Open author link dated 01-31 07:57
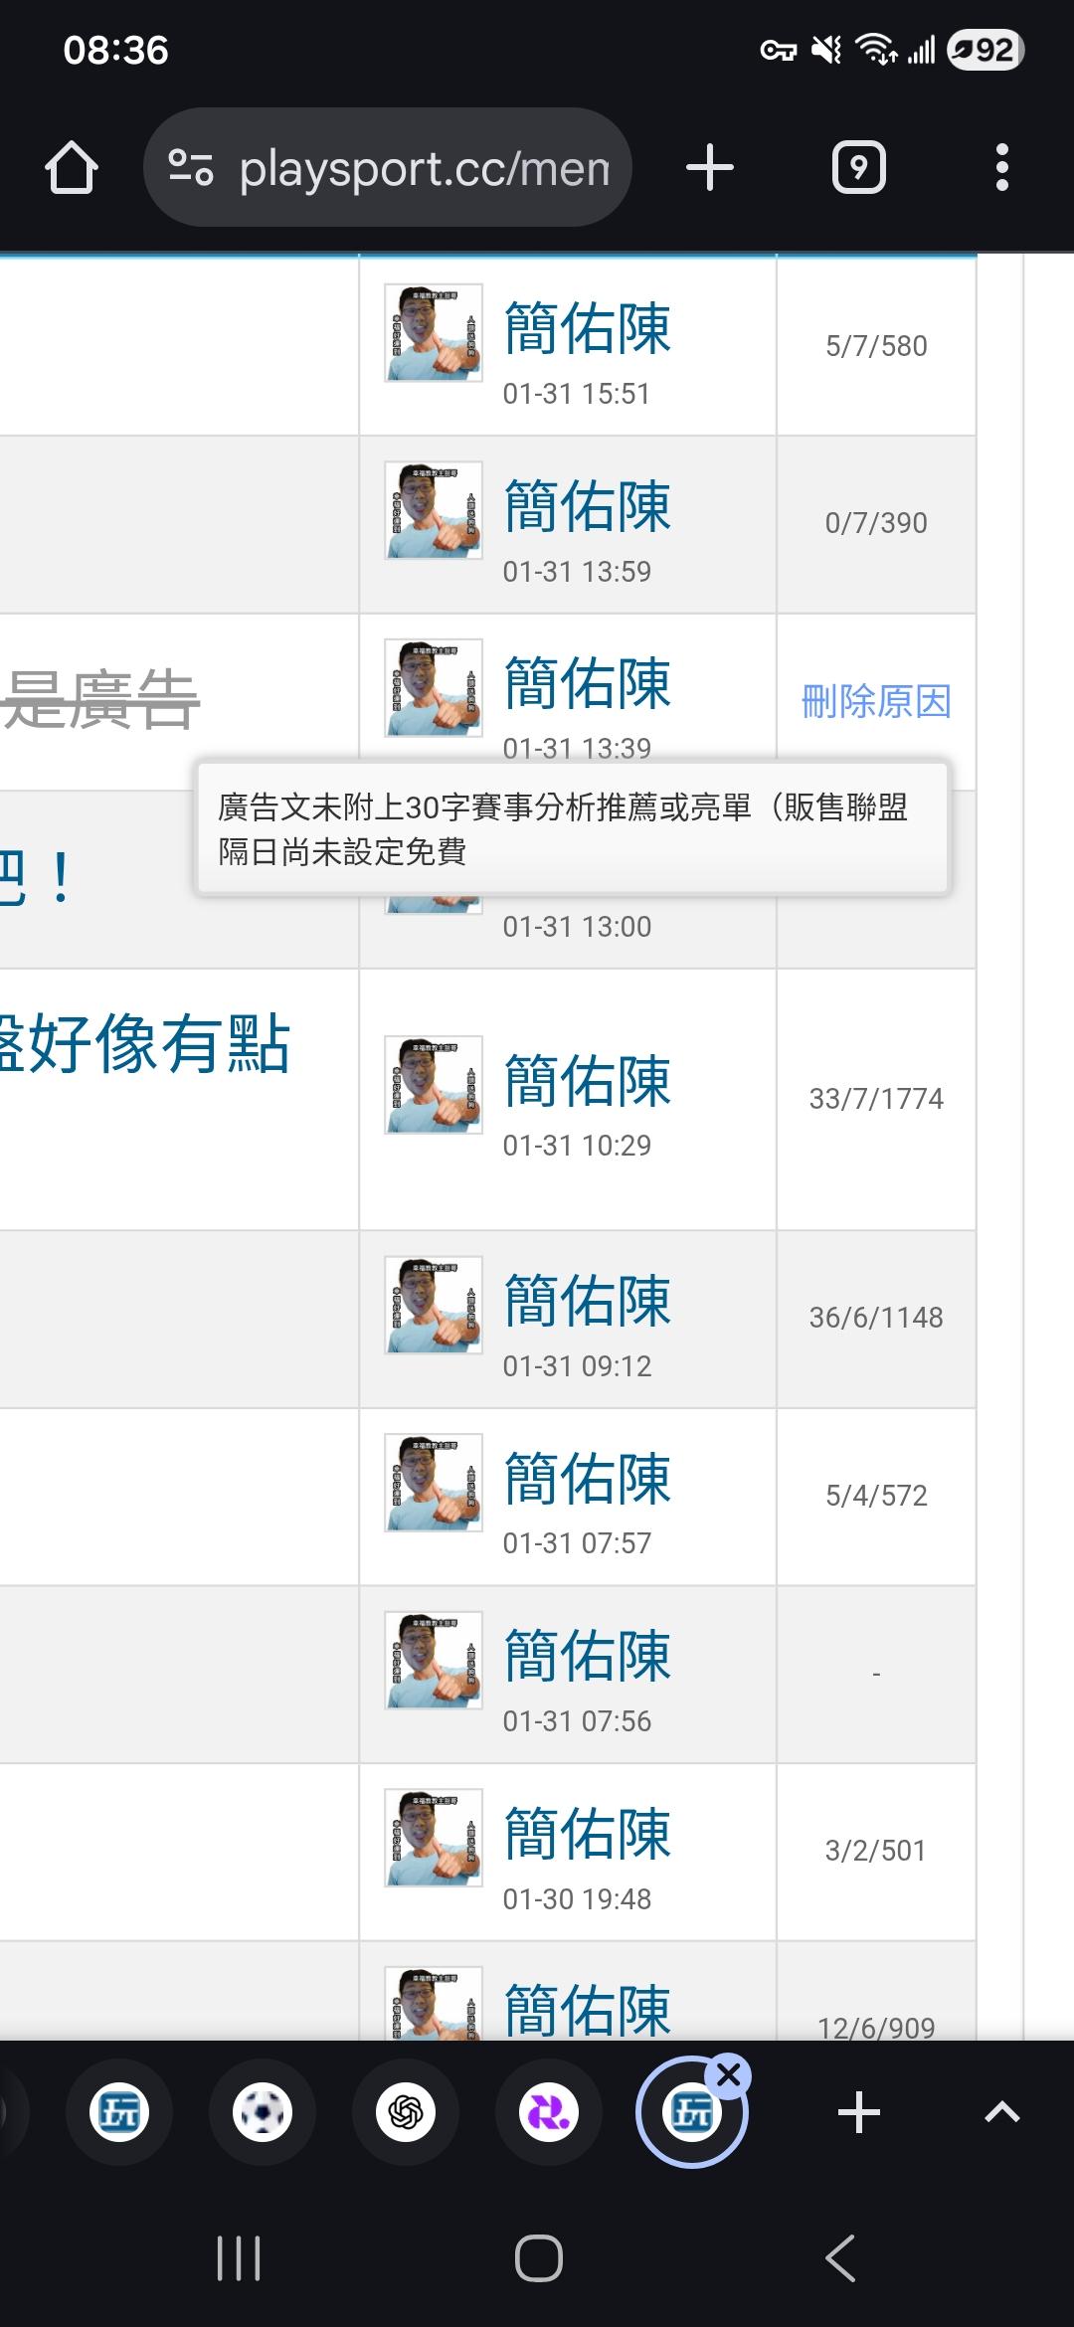 coord(588,1479)
